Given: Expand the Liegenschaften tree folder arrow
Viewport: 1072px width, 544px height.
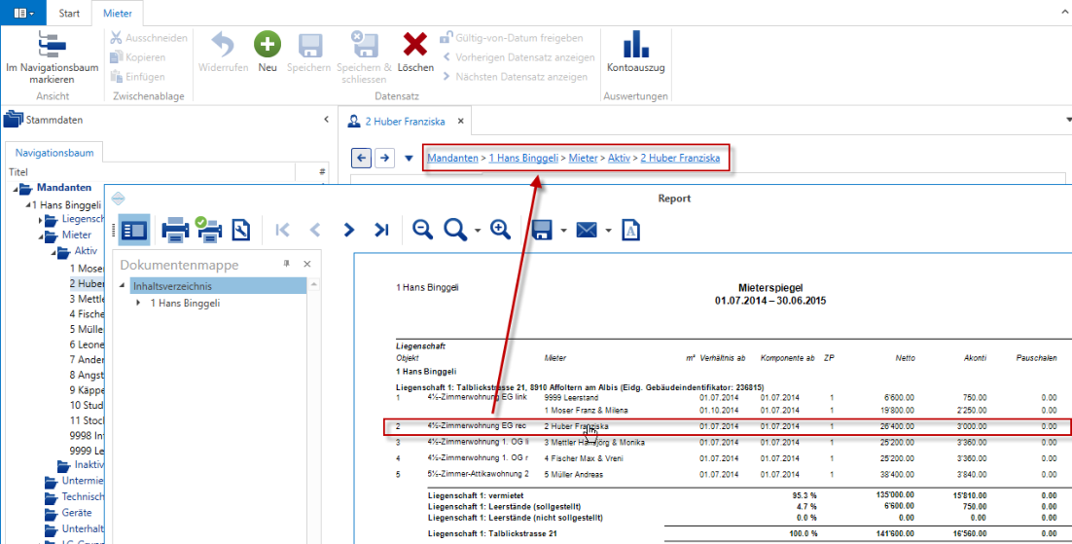Looking at the screenshot, I should (x=40, y=220).
